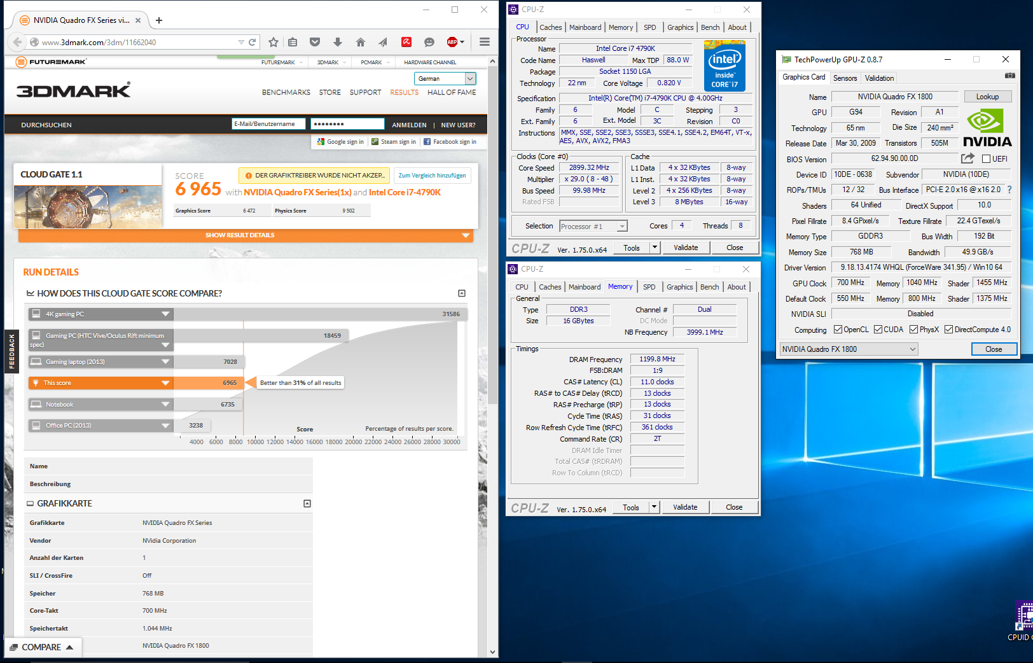Switch to the Caches tab in upper CPU-Z
Image resolution: width=1033 pixels, height=663 pixels.
point(550,27)
